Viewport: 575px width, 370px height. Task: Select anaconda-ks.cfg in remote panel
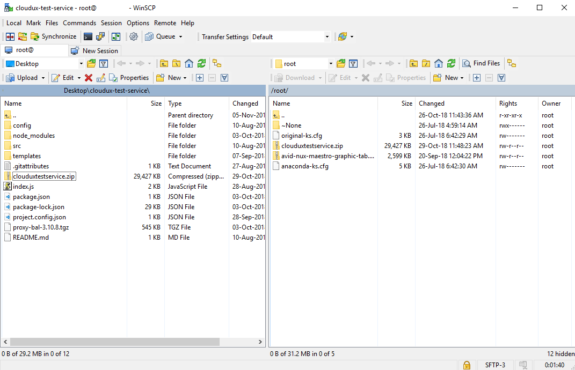click(305, 166)
